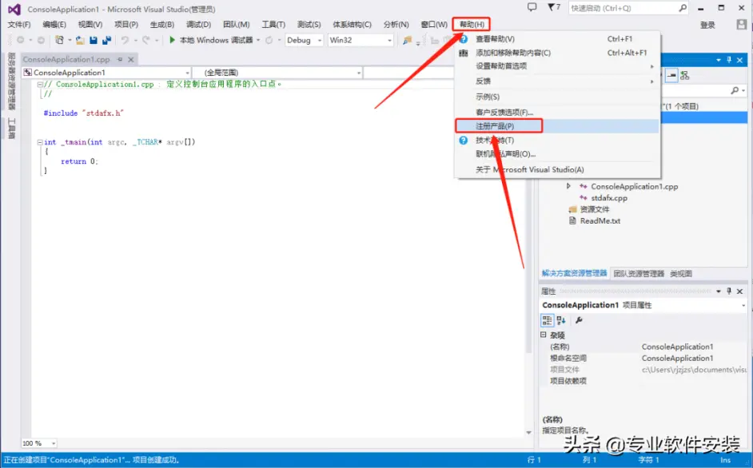Viewport: 753px width, 468px height.
Task: Switch to the 解决方案资源管理器 tab
Action: click(575, 273)
